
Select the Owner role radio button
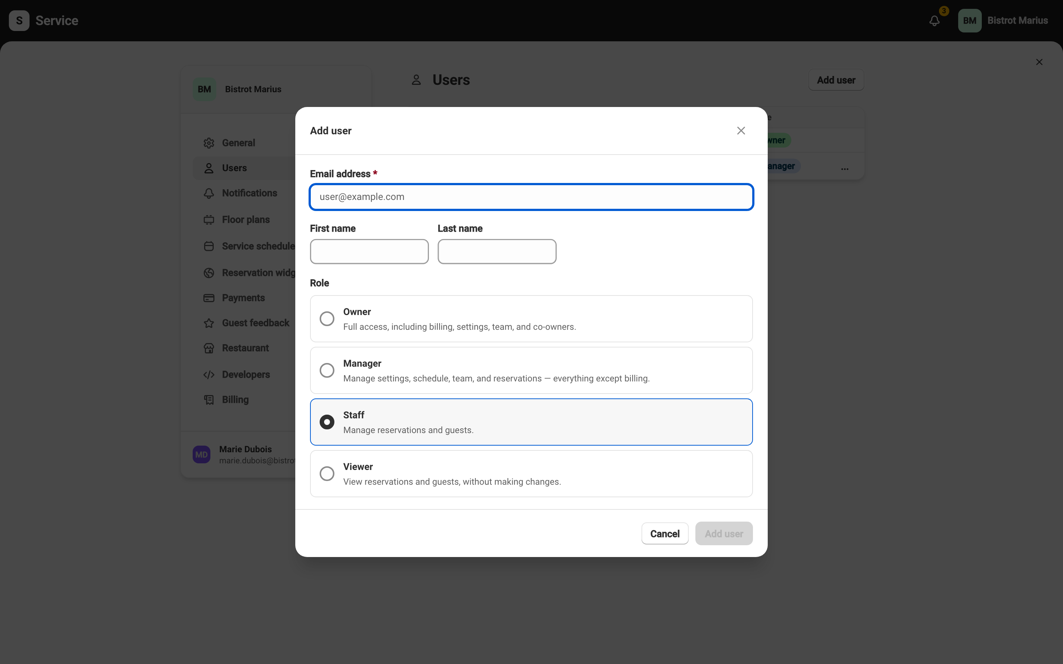pos(327,319)
